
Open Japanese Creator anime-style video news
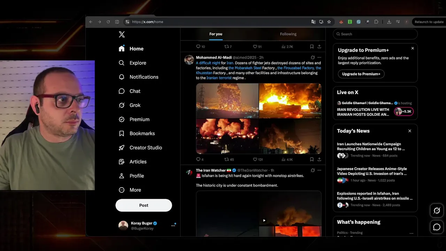(x=375, y=175)
